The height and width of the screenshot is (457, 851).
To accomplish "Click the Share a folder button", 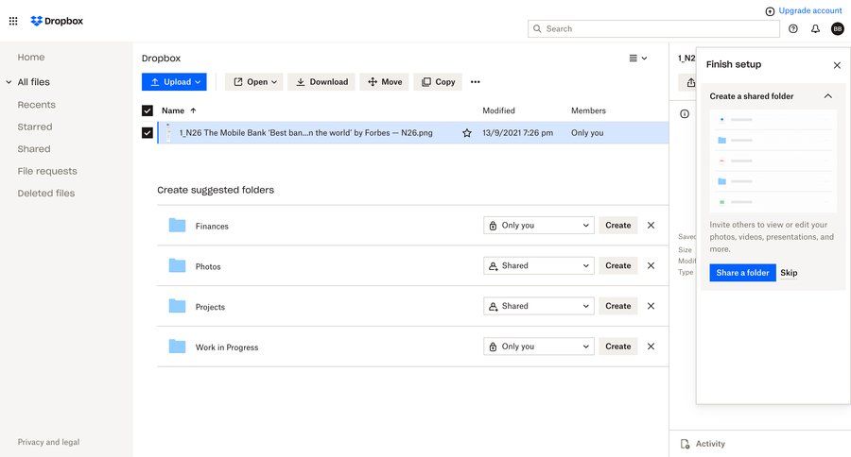I will (x=742, y=273).
